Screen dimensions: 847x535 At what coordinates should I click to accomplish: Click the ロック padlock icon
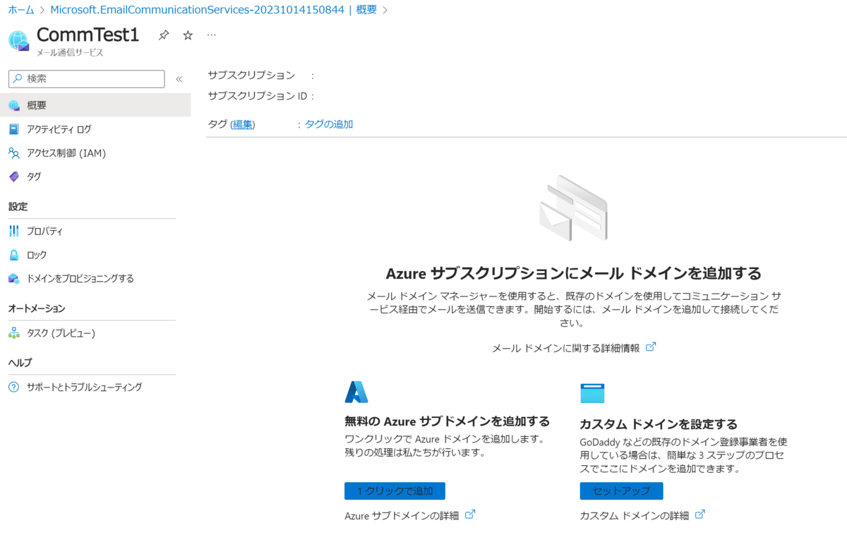click(x=14, y=255)
